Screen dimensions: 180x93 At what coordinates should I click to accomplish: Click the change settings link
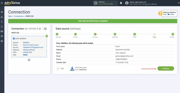click(x=29, y=50)
